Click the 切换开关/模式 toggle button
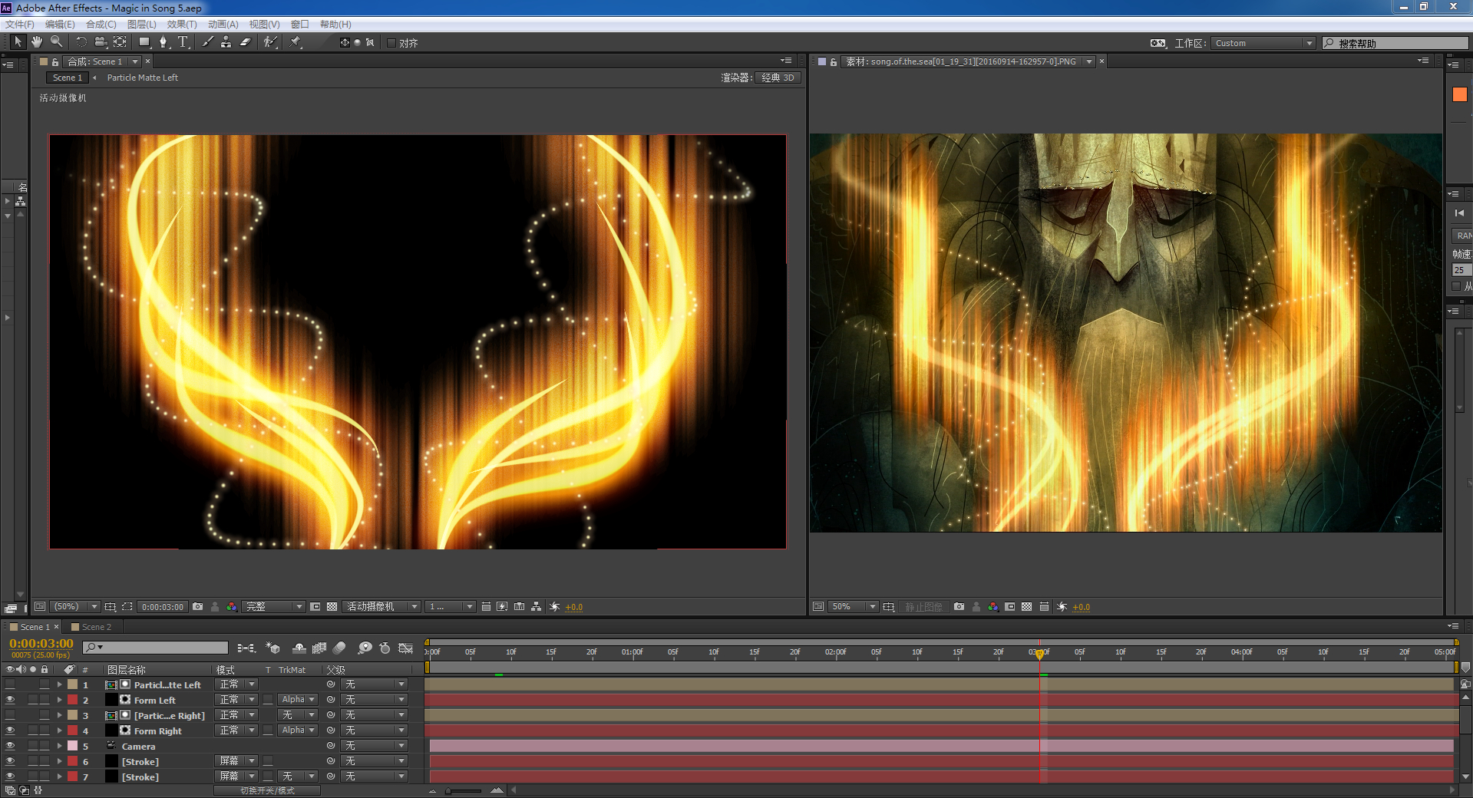Image resolution: width=1473 pixels, height=798 pixels. point(267,790)
